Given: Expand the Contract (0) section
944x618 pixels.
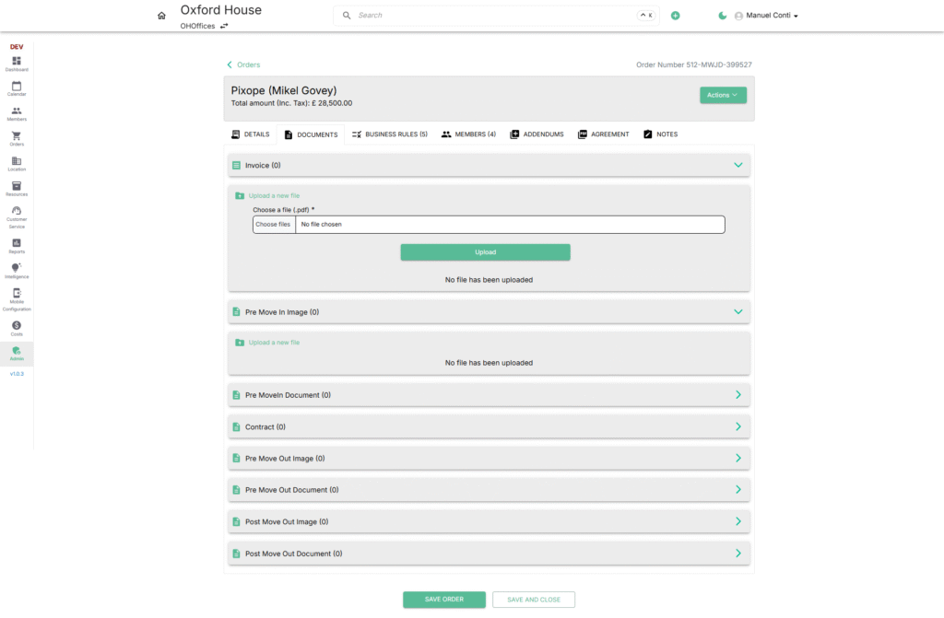Looking at the screenshot, I should [x=737, y=427].
